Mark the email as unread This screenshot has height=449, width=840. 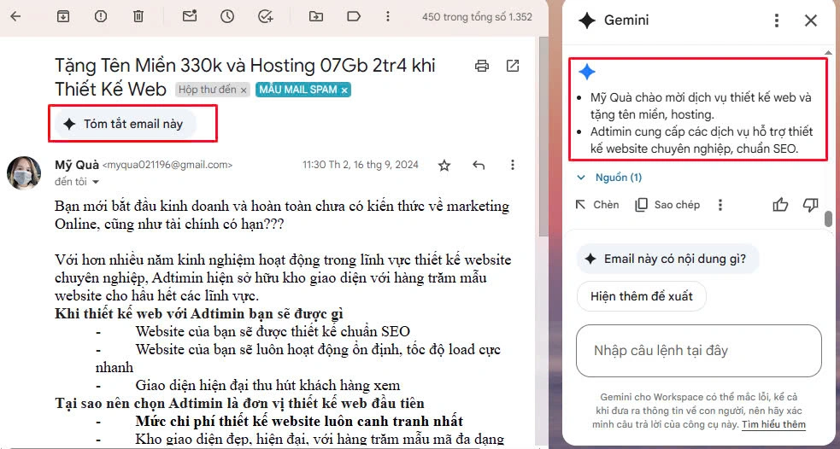click(190, 16)
